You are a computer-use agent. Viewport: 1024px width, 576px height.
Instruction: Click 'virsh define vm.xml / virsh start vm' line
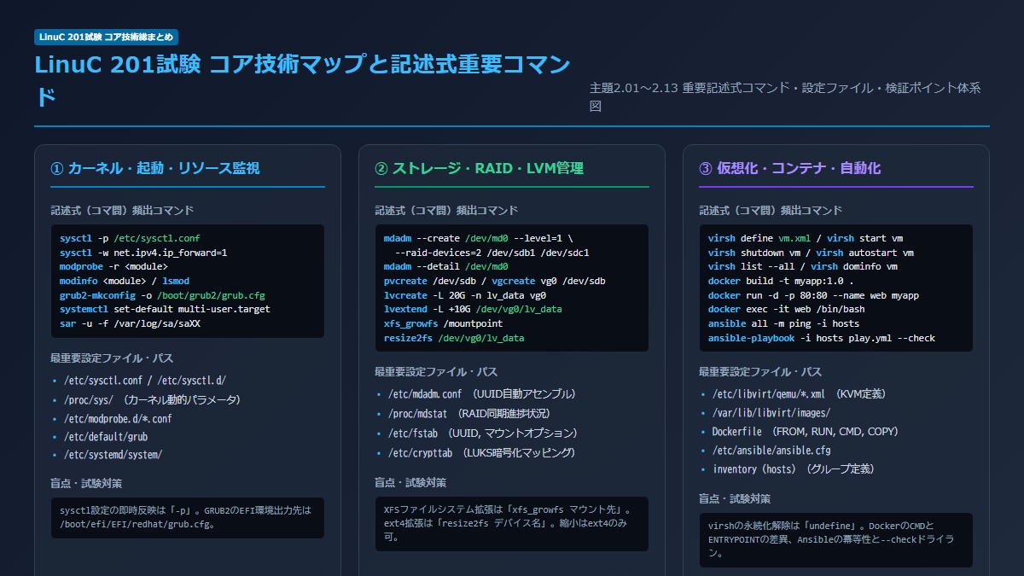(x=806, y=239)
